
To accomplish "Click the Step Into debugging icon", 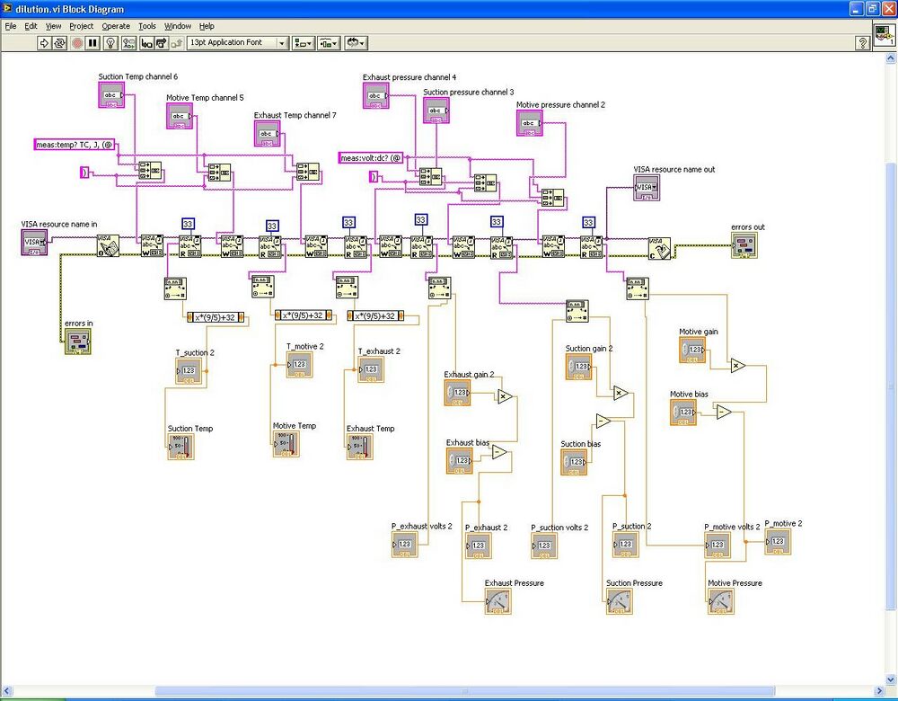I will coord(146,42).
